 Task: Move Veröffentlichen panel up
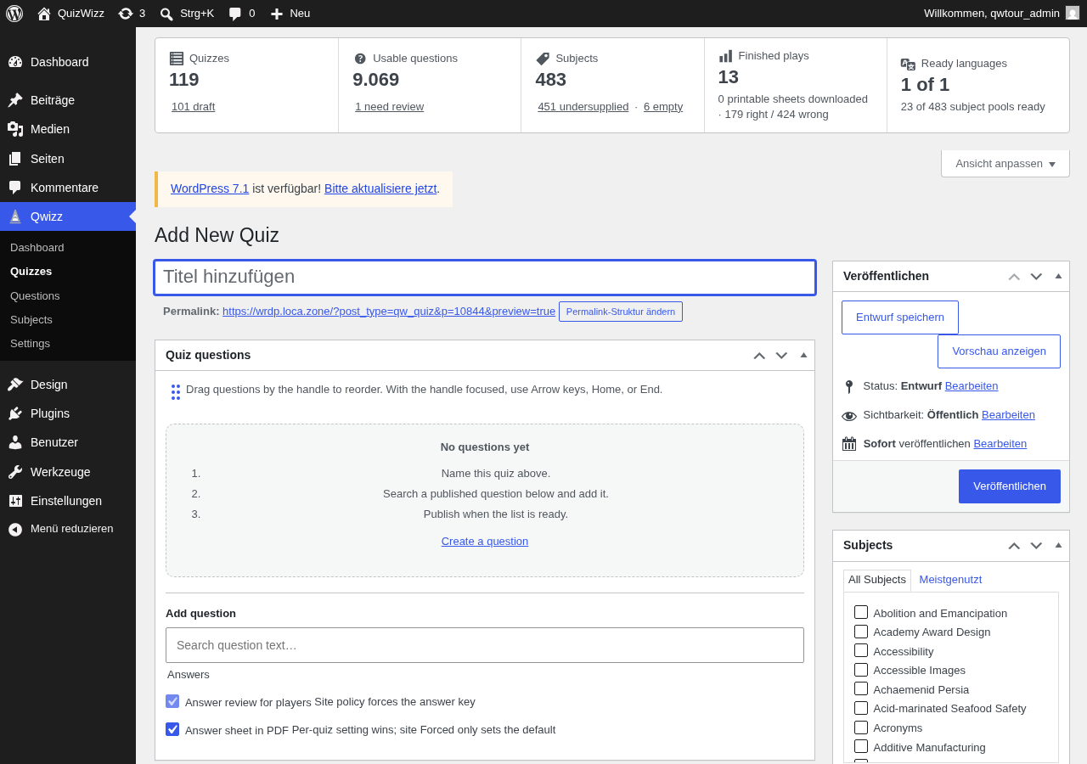[x=1014, y=277]
